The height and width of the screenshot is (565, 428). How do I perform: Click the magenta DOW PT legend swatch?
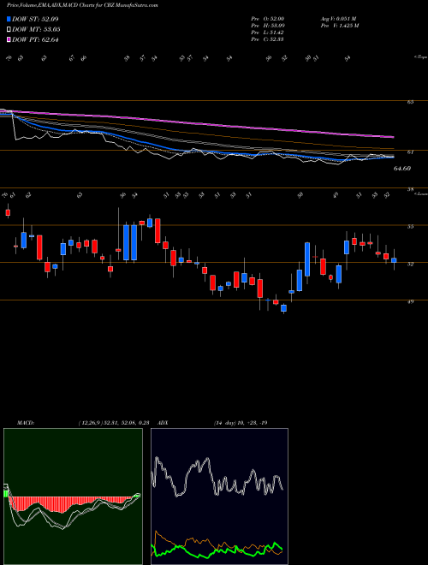(x=9, y=39)
